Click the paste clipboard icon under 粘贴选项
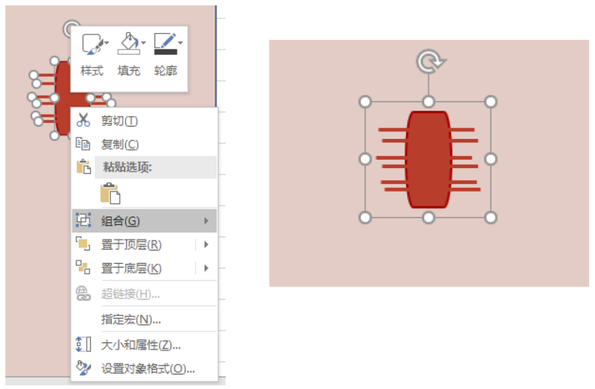Screen dimensions: 595x389 click(x=110, y=193)
